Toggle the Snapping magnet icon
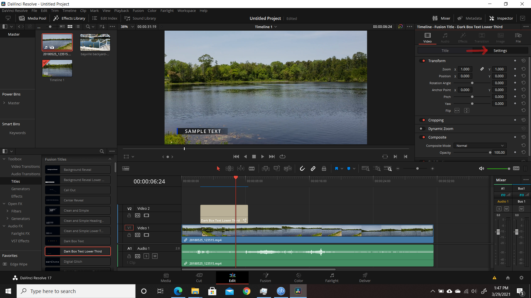The width and height of the screenshot is (531, 298). click(302, 169)
